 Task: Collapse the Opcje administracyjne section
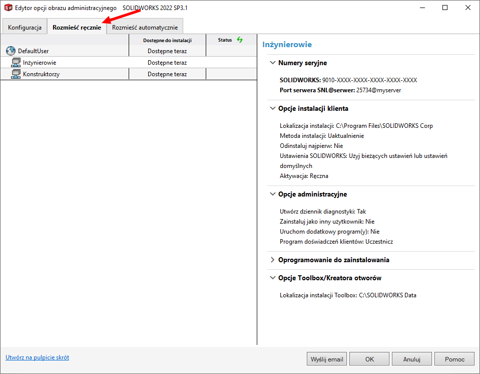point(273,194)
